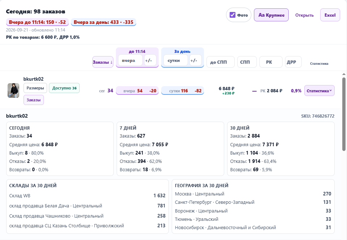347x240 pixels.
Task: Sort by the Заказы ↓ column header
Action: 103,62
